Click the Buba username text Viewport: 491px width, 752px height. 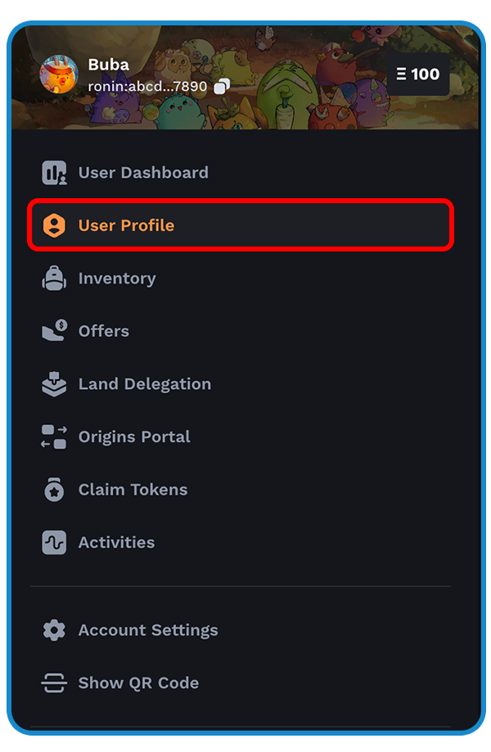pos(109,64)
